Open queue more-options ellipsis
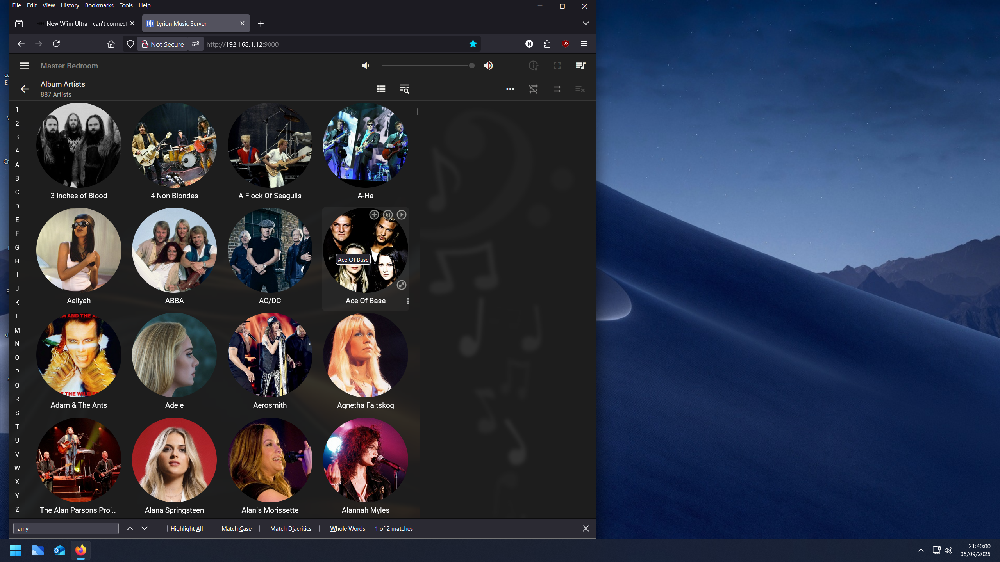 click(510, 89)
